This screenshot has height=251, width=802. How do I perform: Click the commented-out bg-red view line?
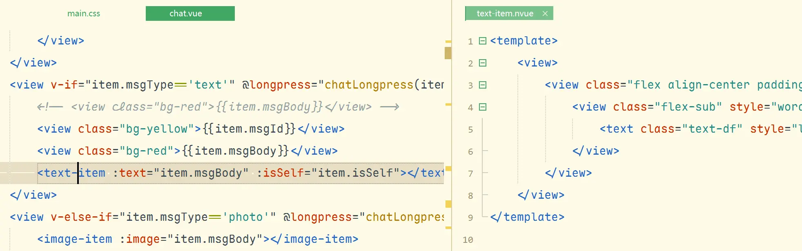click(218, 107)
